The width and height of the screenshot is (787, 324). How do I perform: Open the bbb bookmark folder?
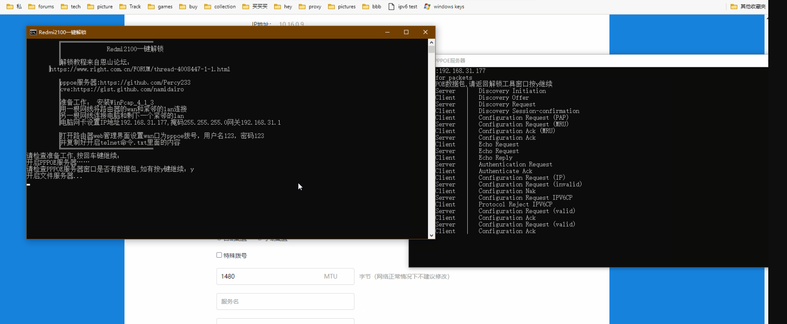point(372,7)
